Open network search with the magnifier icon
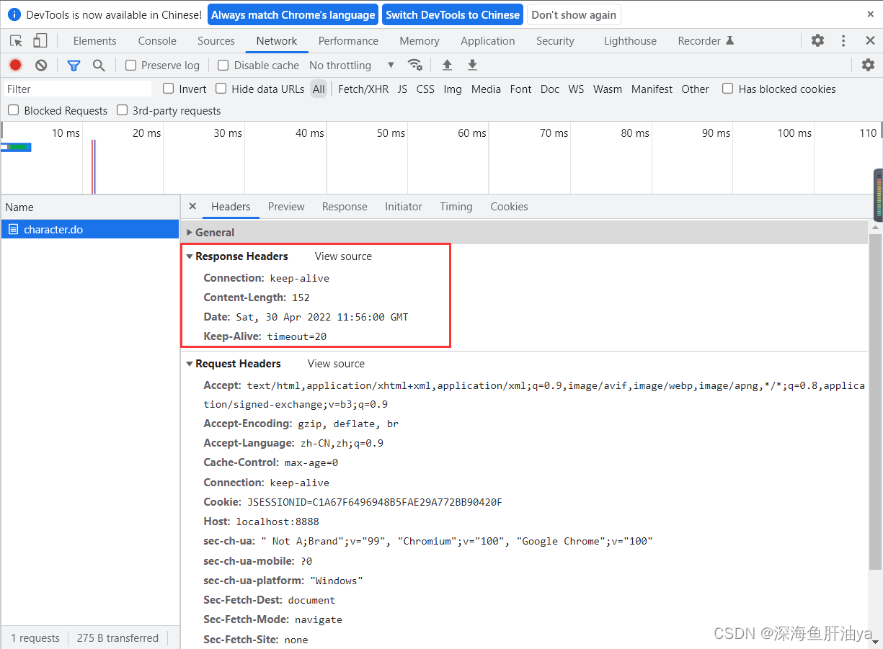 pyautogui.click(x=100, y=65)
